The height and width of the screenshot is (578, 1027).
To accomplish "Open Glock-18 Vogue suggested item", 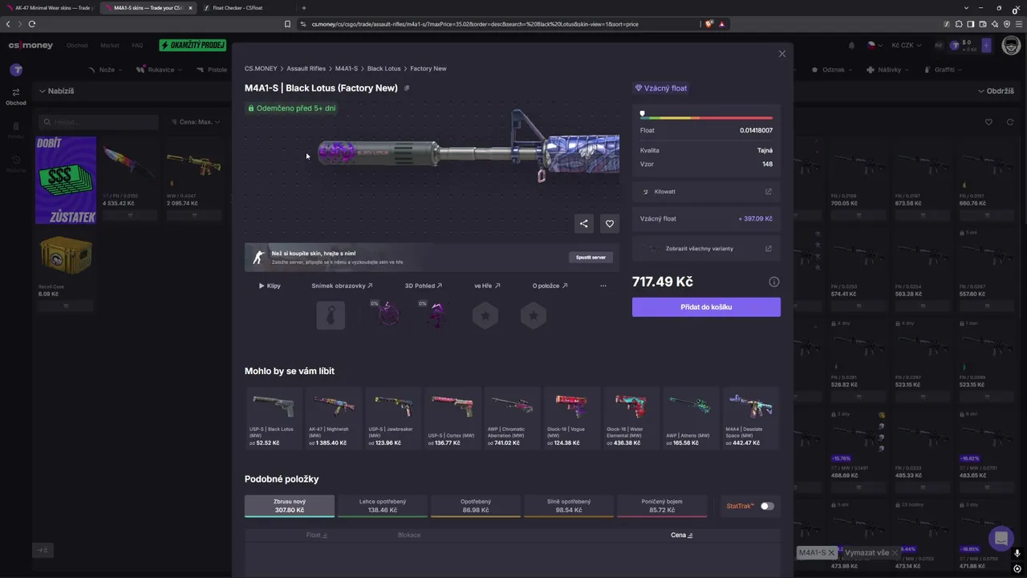I will pos(572,418).
